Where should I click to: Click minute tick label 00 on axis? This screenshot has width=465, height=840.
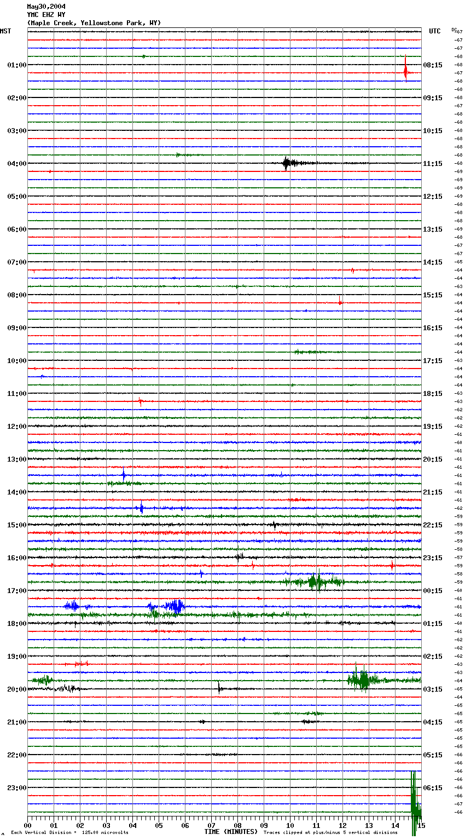coord(27,825)
